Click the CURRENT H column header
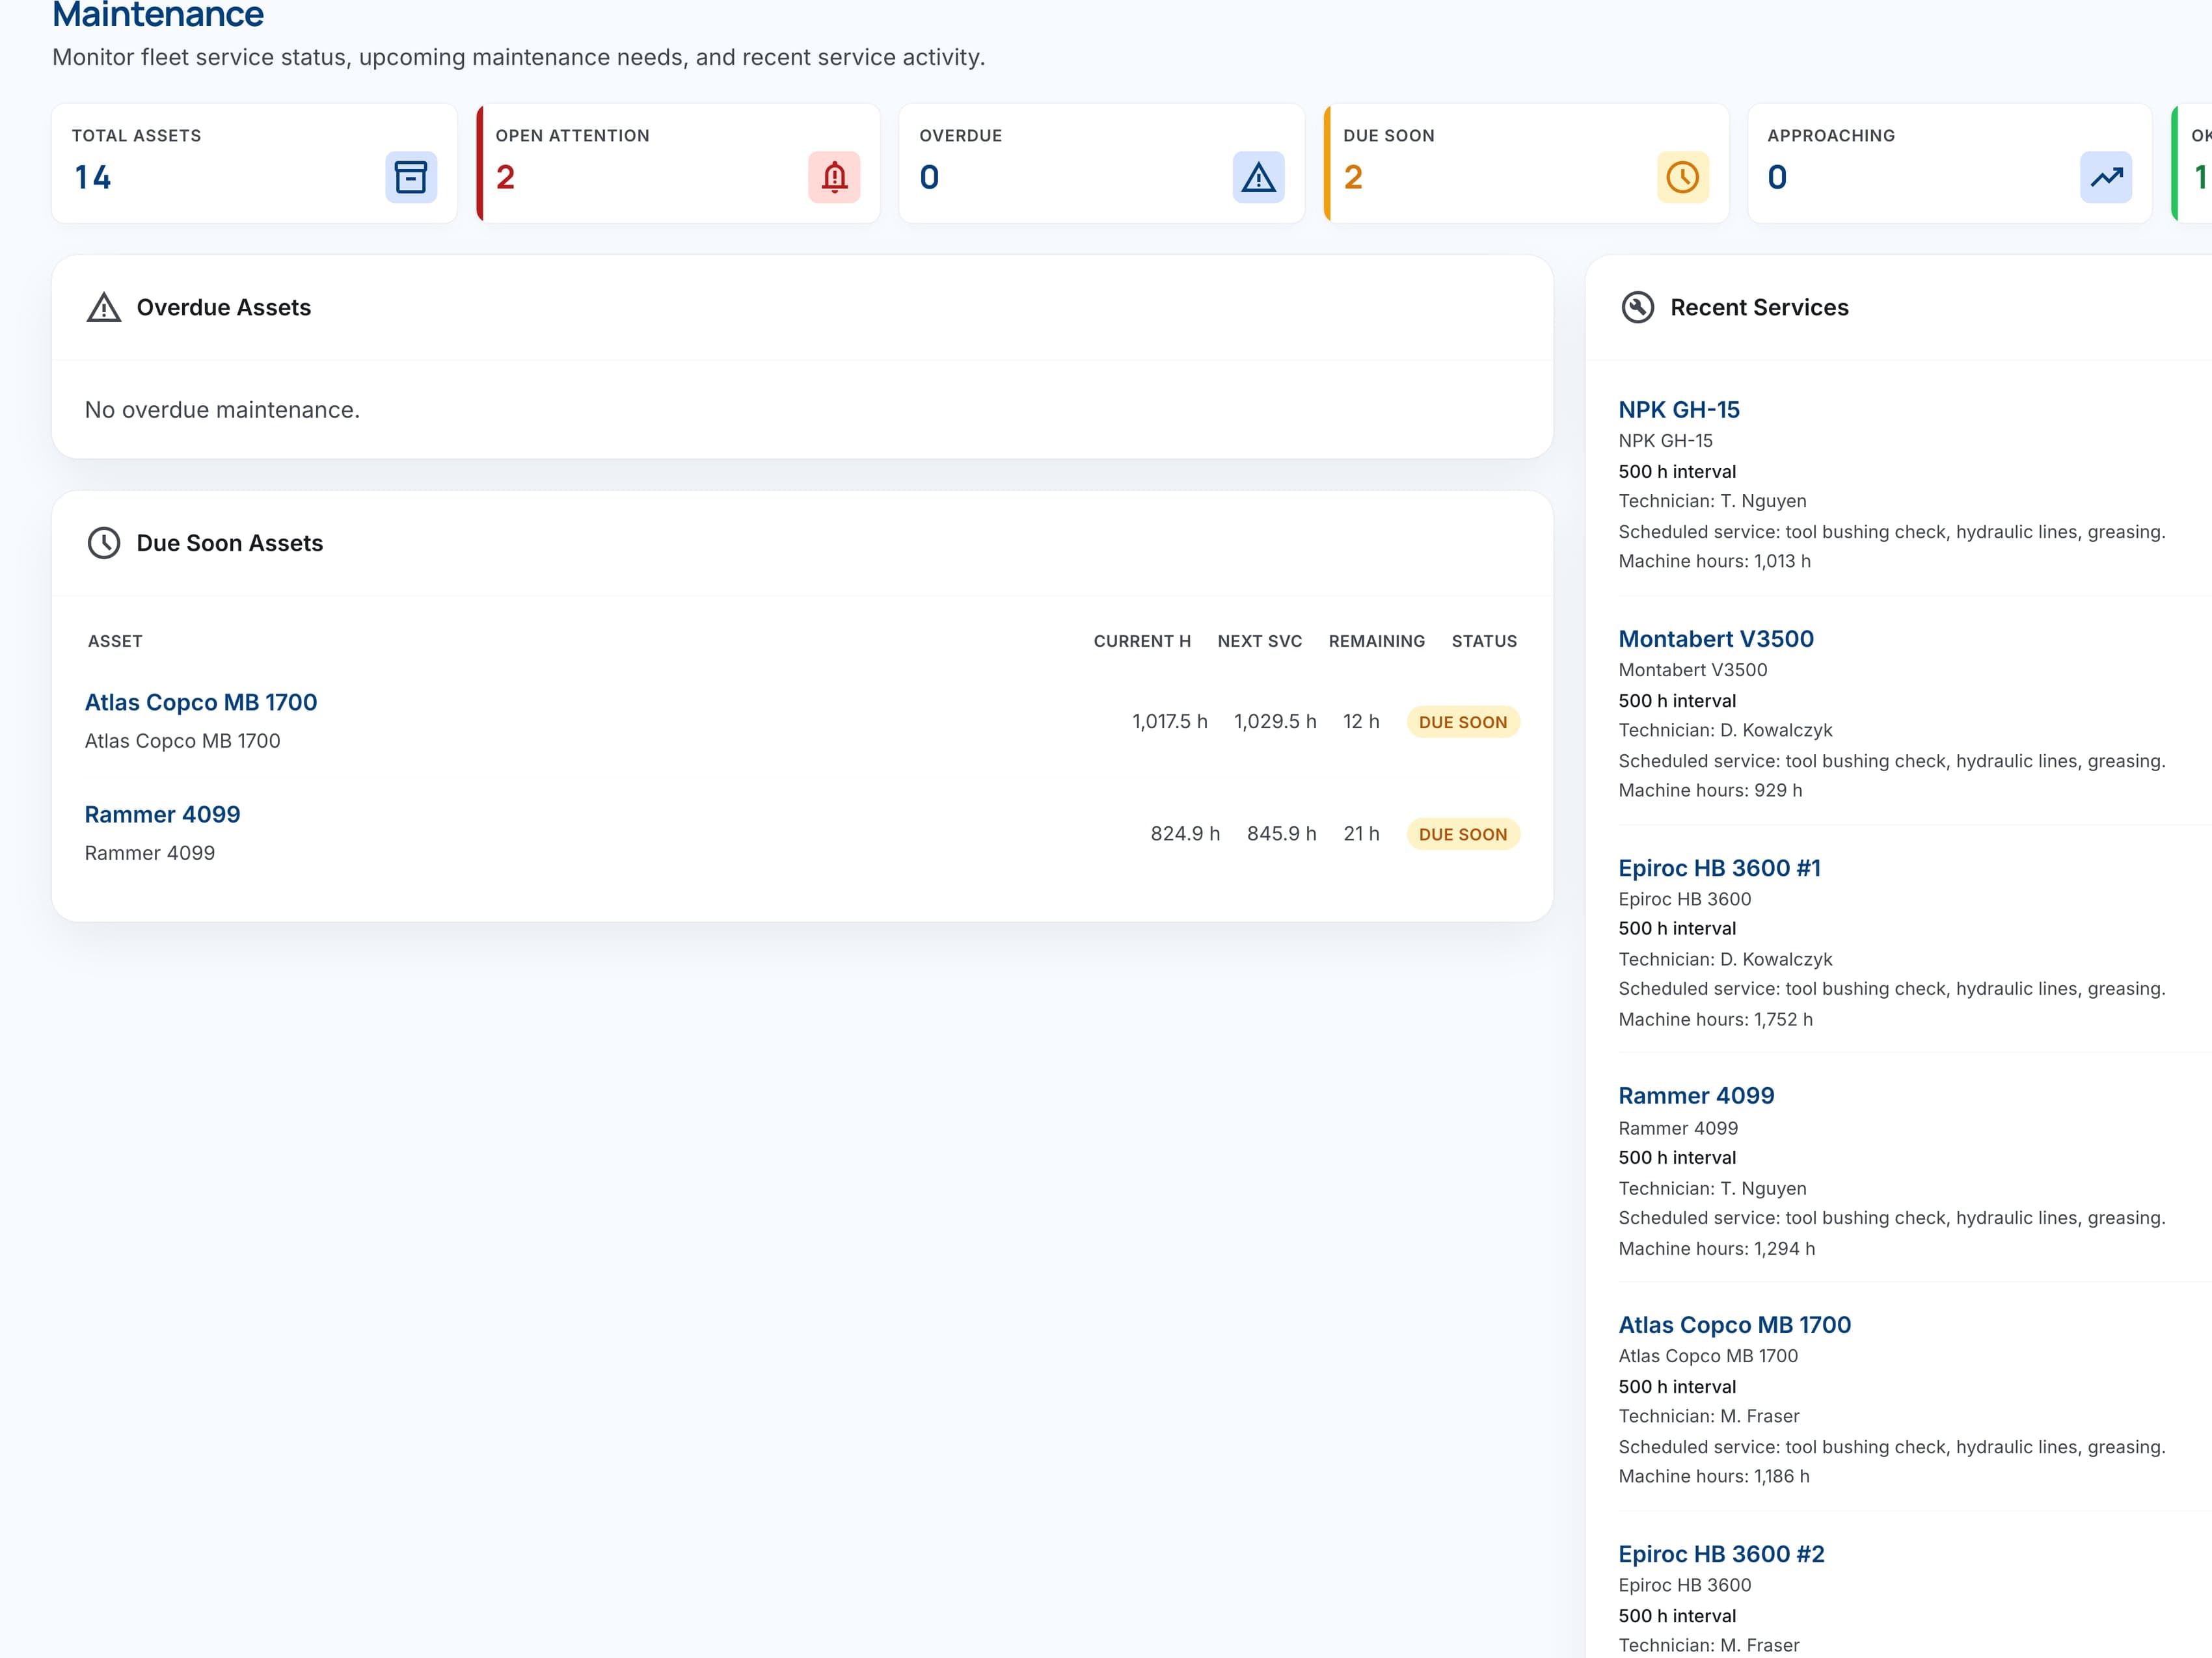2212x1658 pixels. click(1142, 642)
